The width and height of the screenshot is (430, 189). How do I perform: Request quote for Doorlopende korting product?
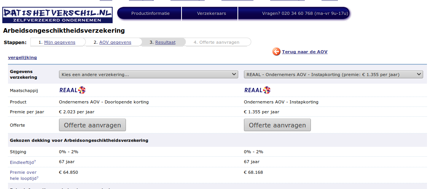point(92,125)
